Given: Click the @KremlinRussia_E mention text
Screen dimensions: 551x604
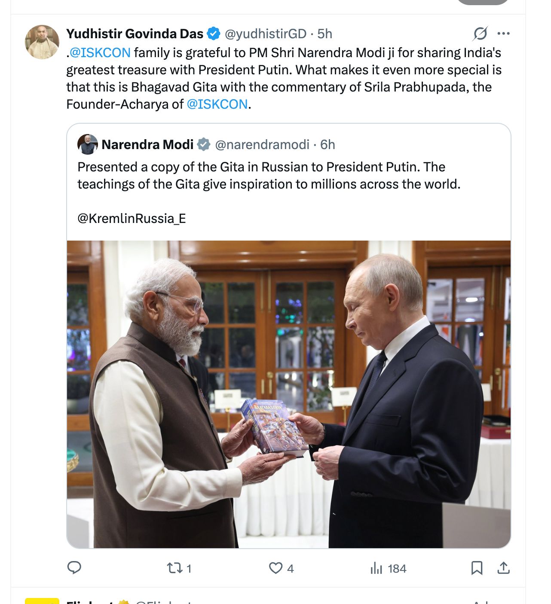Looking at the screenshot, I should (132, 218).
